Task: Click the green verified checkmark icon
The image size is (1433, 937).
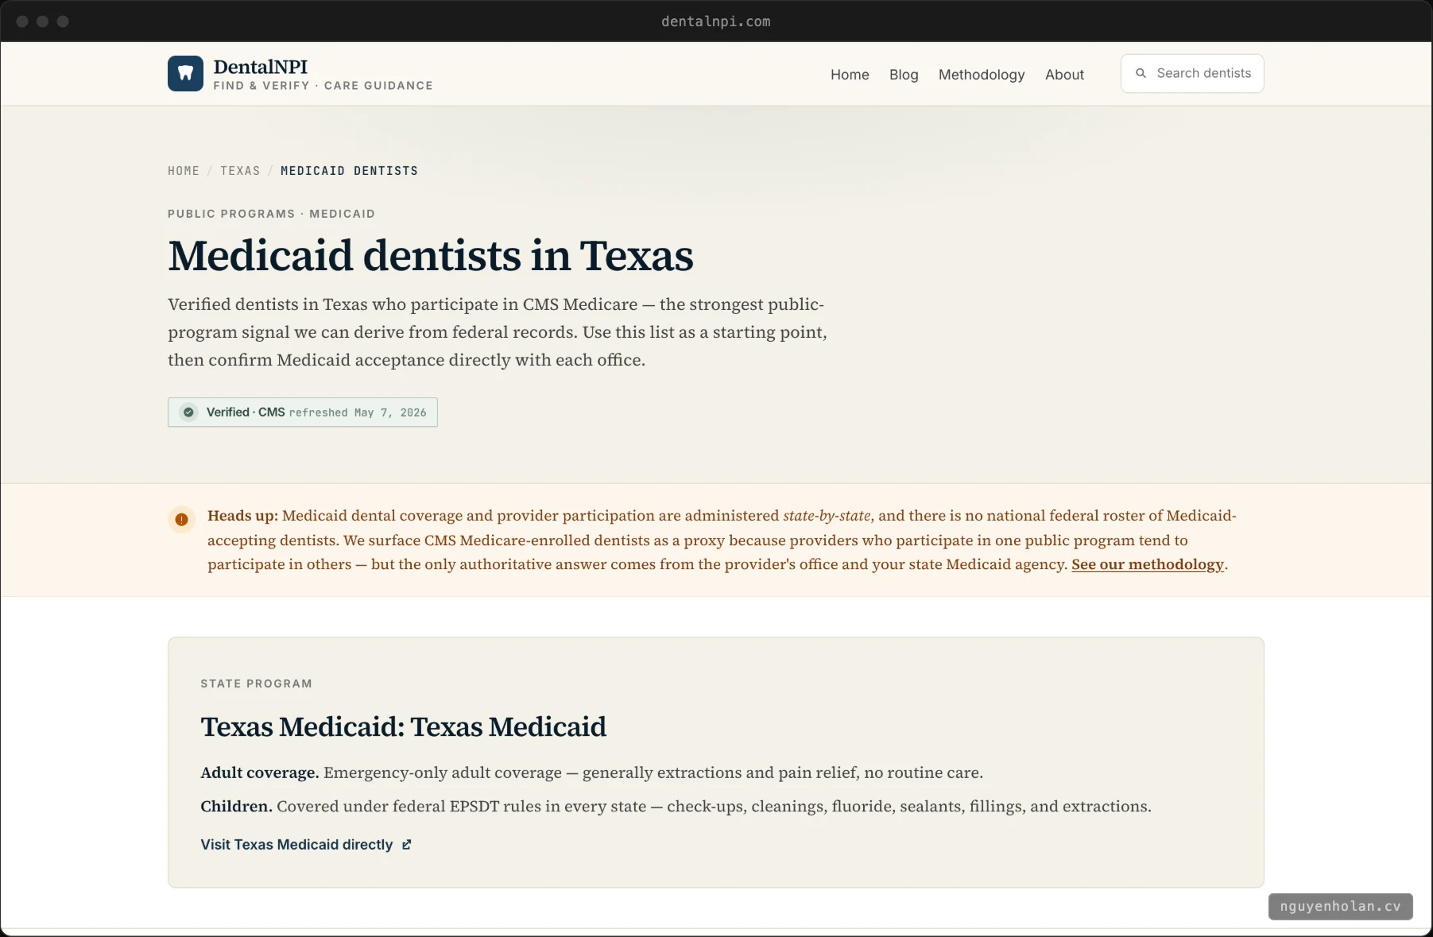Action: click(x=188, y=412)
